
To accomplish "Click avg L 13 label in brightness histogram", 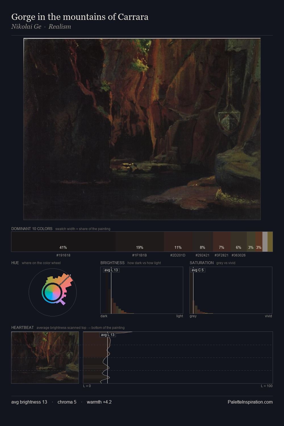I will click(x=111, y=270).
